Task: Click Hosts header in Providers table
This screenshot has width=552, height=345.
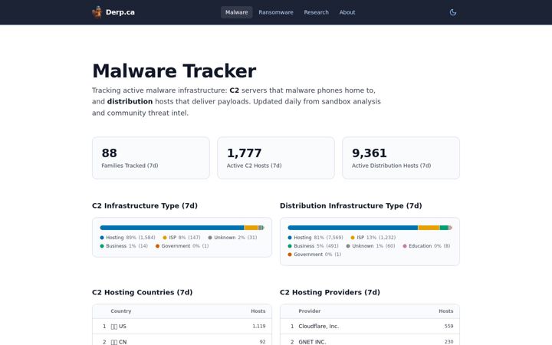Action: point(445,311)
